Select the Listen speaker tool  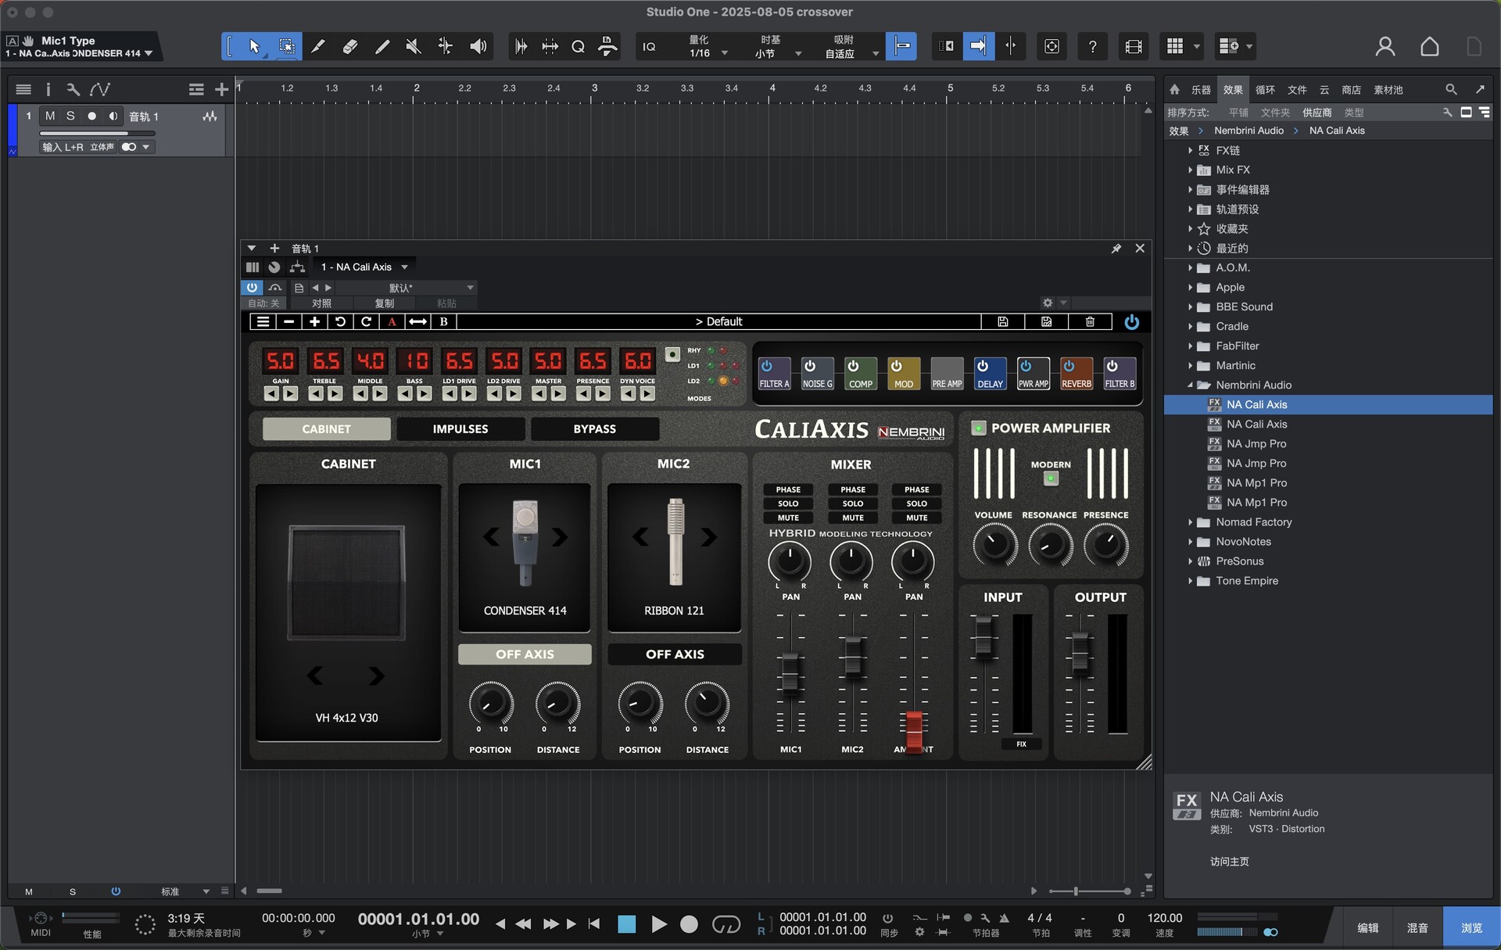tap(478, 47)
